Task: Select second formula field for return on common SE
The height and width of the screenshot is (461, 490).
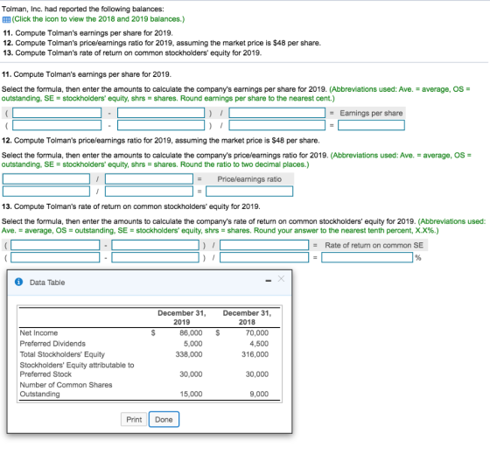Action: click(x=156, y=245)
